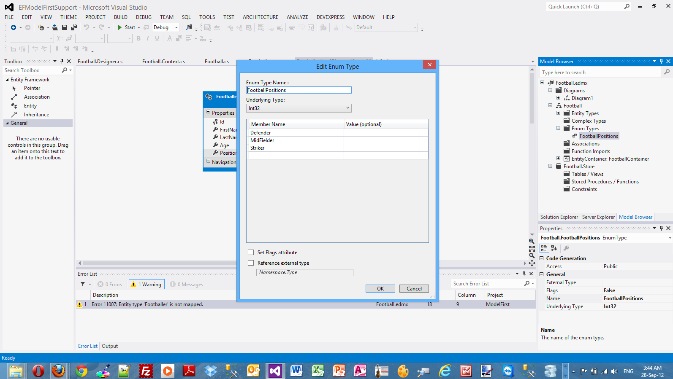The image size is (673, 379).
Task: Pin the Model Browser panel
Action: pyautogui.click(x=662, y=61)
